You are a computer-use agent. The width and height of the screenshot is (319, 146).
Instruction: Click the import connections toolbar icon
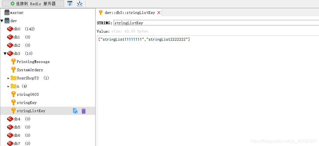[x=70, y=4]
